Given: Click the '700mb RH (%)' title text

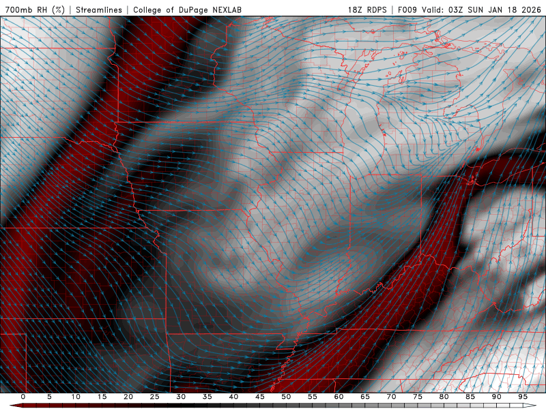Looking at the screenshot, I should (x=35, y=10).
